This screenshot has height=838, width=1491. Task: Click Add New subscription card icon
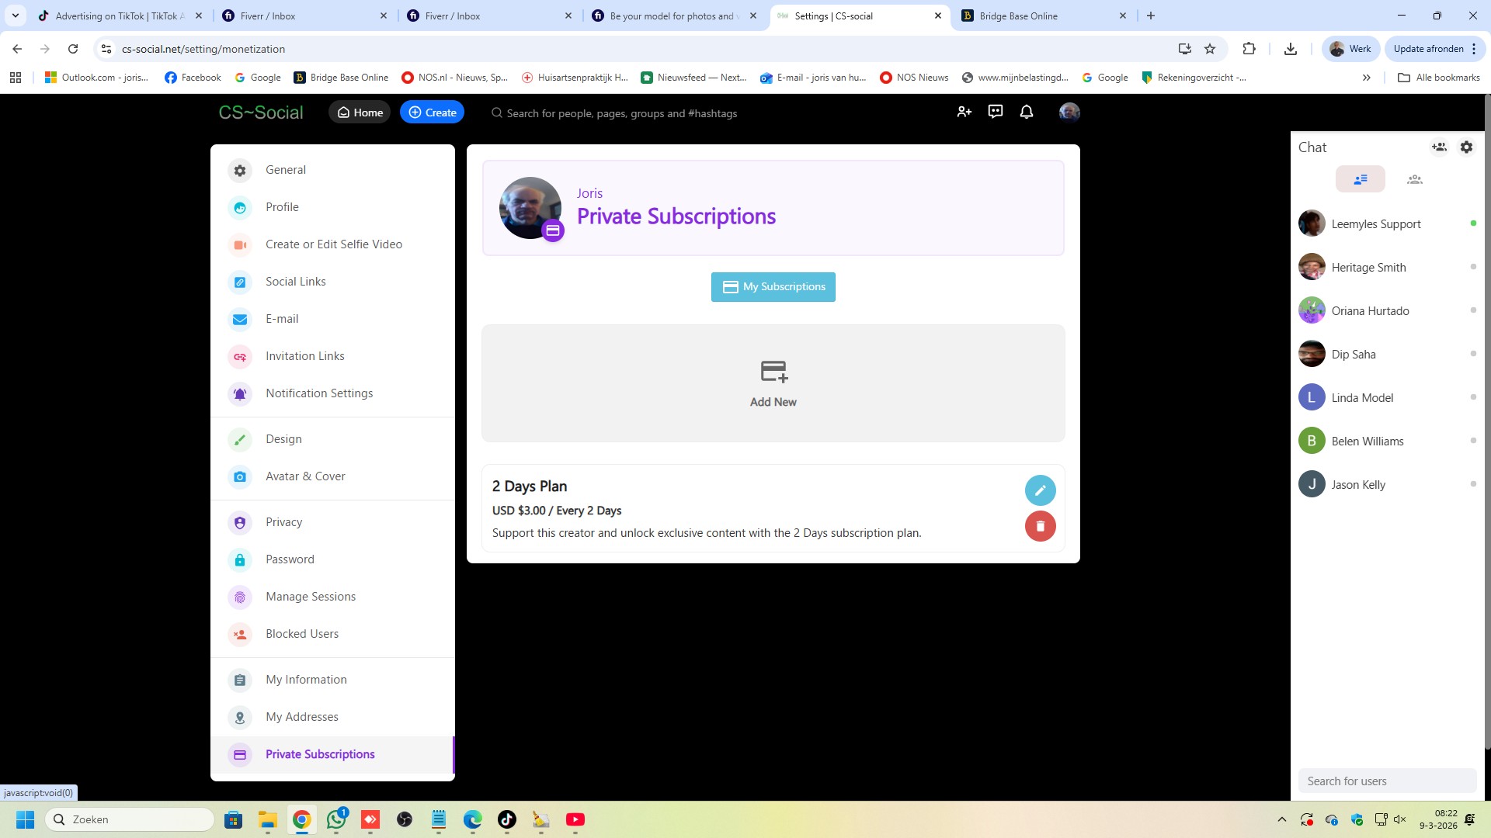773,372
